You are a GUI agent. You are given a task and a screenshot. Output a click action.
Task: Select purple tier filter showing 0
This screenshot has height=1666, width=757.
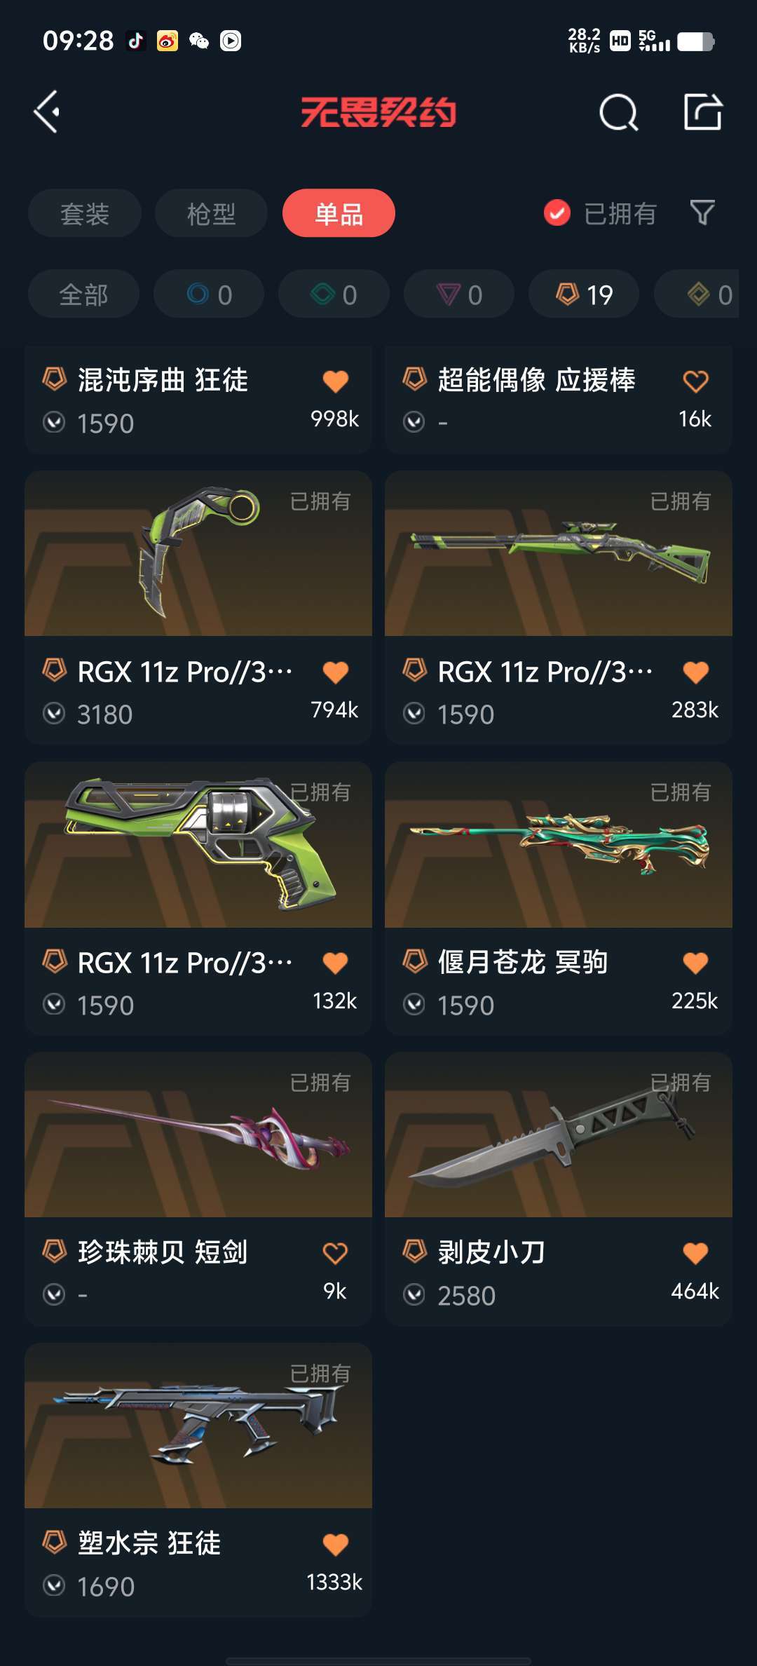click(459, 294)
